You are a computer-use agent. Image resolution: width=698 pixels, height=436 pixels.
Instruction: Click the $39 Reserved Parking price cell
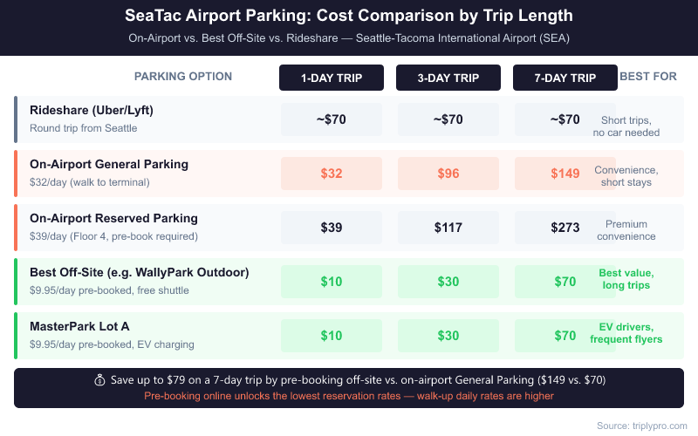click(332, 228)
